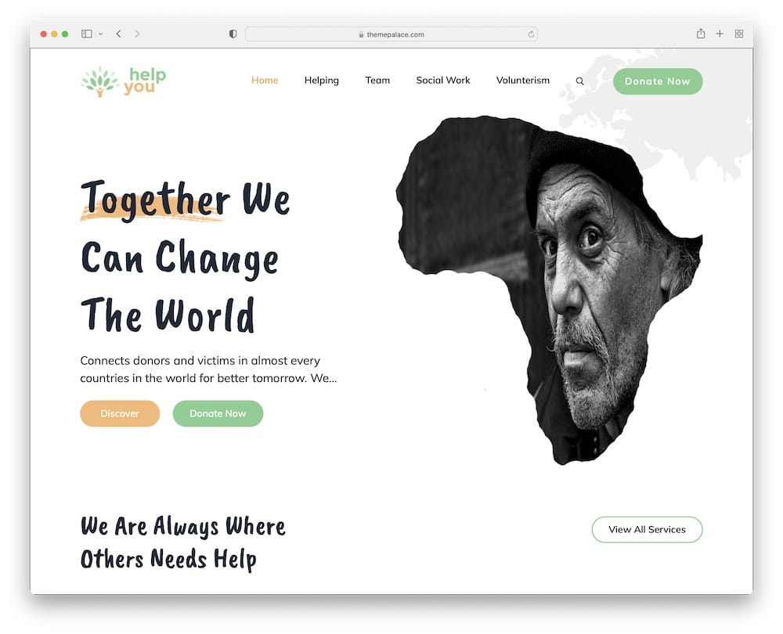Screen dimensions: 783x634
Task: Click Volunterism in the navigation
Action: (x=523, y=81)
